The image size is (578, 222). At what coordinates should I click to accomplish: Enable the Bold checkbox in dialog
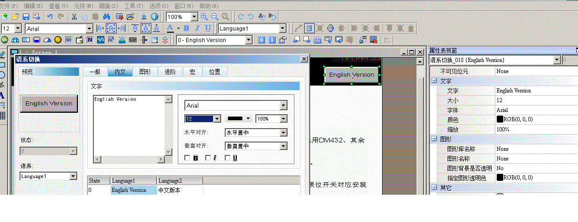tap(188, 158)
